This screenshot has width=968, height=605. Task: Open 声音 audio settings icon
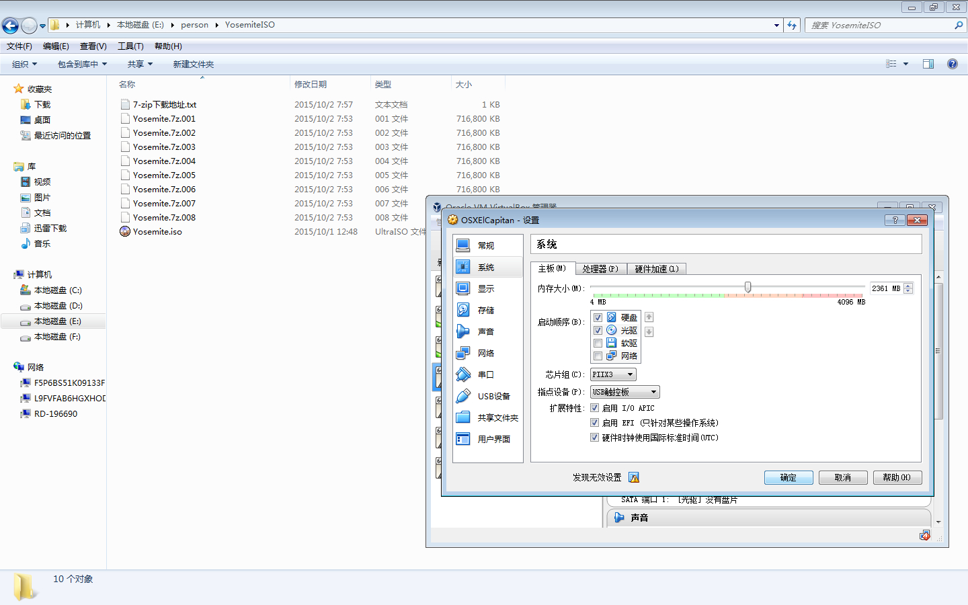coord(463,331)
